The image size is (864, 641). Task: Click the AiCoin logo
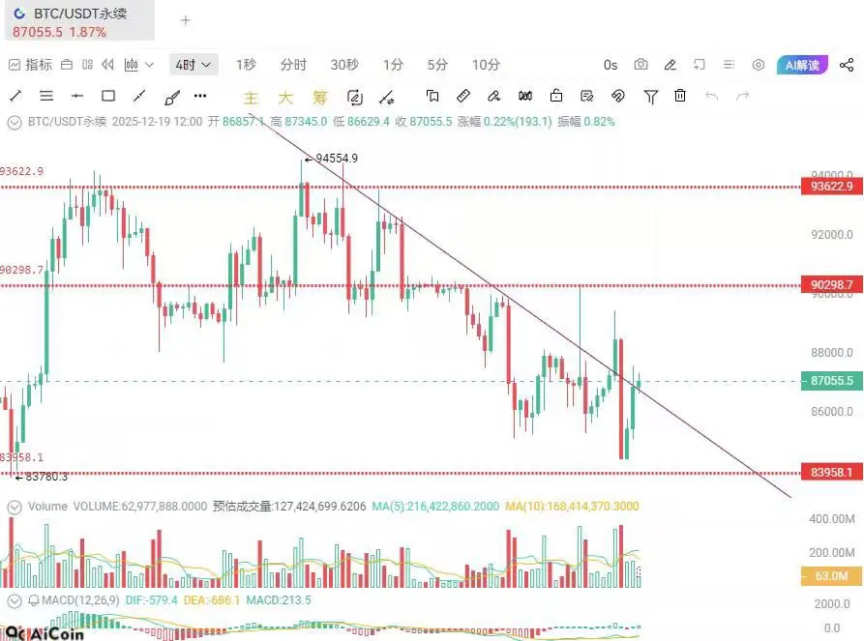pyautogui.click(x=45, y=633)
